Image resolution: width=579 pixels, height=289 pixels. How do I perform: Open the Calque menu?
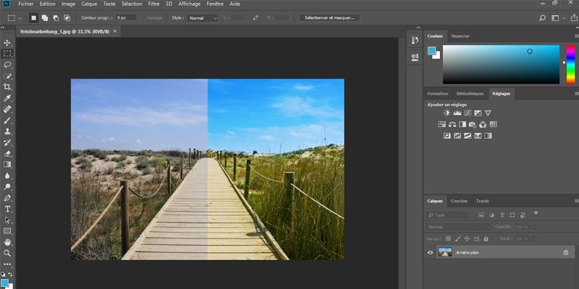pos(89,4)
